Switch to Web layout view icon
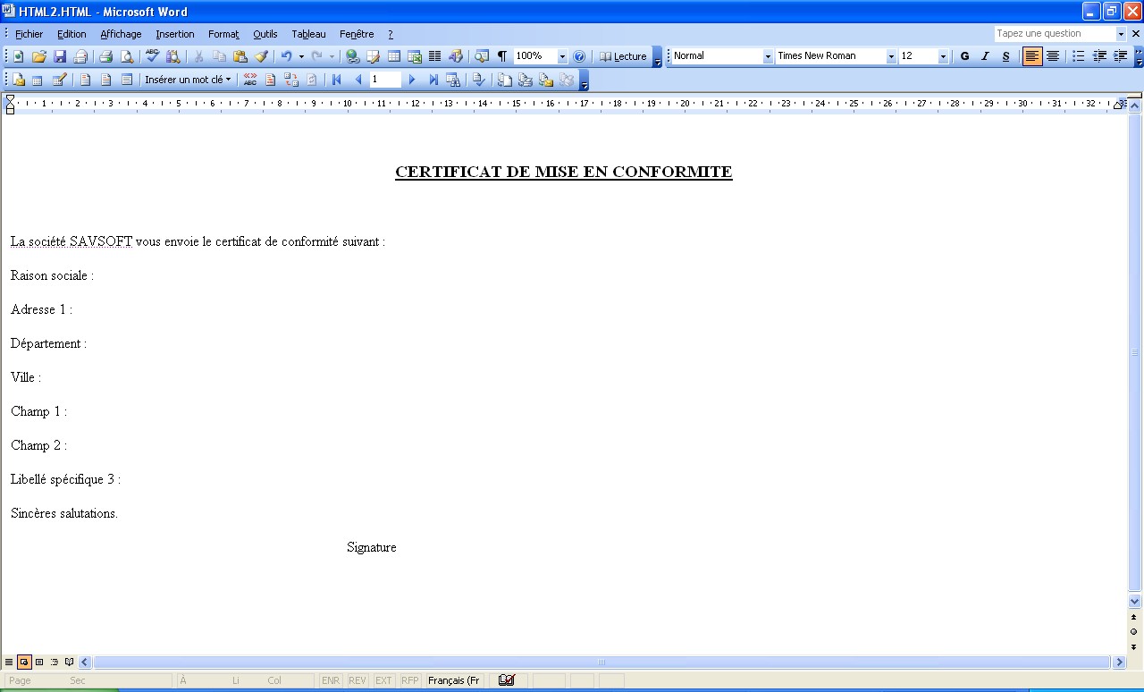 tap(24, 662)
